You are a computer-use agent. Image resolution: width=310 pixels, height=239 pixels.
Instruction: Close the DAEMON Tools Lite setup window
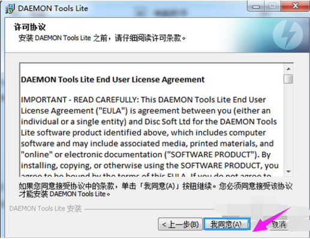pyautogui.click(x=295, y=6)
